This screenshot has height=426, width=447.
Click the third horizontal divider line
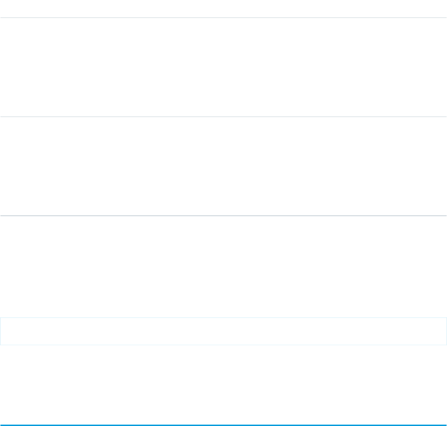pyautogui.click(x=223, y=216)
